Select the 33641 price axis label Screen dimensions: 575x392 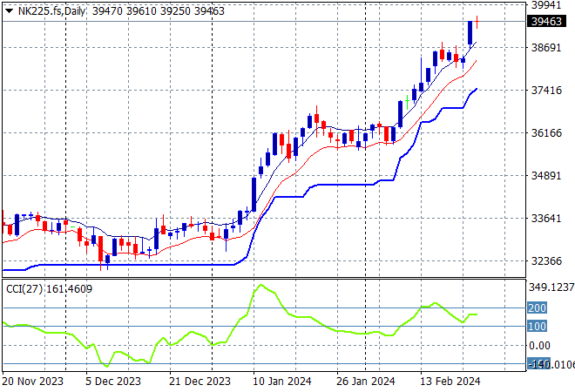pos(546,218)
